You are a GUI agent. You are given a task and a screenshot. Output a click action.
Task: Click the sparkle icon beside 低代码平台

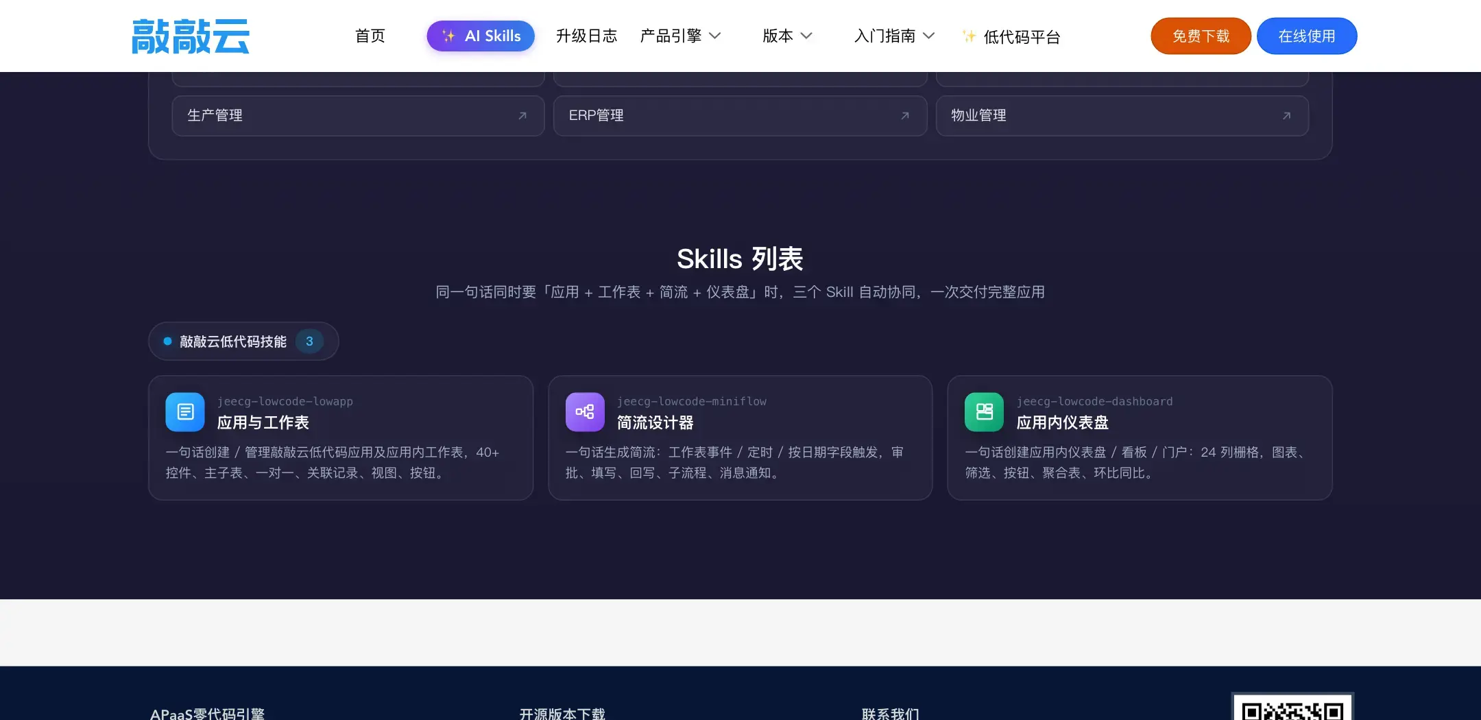pos(969,36)
